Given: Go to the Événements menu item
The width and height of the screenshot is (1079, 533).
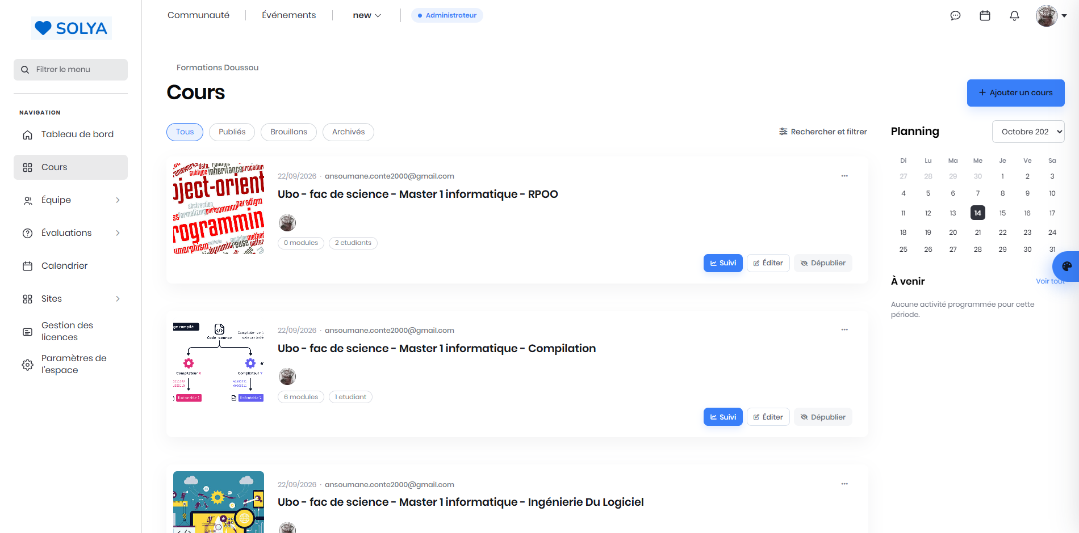Looking at the screenshot, I should pyautogui.click(x=288, y=15).
